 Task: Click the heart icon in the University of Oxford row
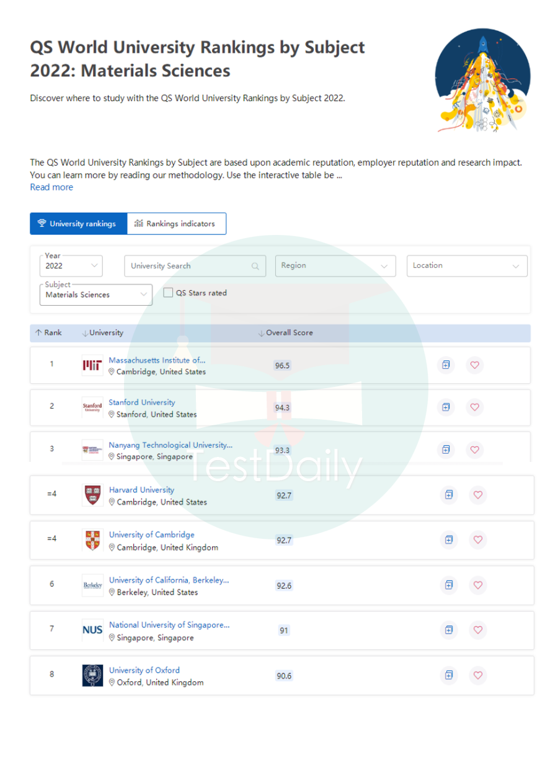[x=478, y=675]
